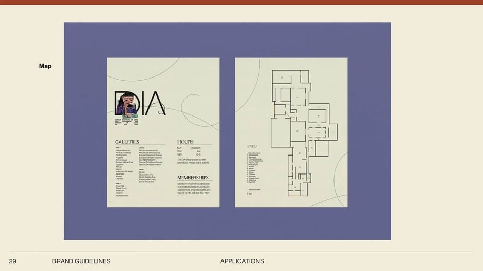This screenshot has height=271, width=483.
Task: Select the museum floor plan drawing
Action: click(304, 133)
